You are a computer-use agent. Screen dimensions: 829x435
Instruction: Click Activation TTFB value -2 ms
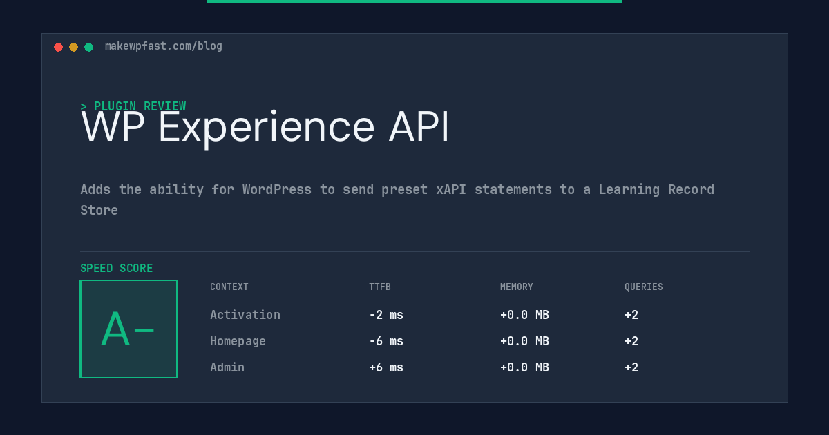point(386,315)
